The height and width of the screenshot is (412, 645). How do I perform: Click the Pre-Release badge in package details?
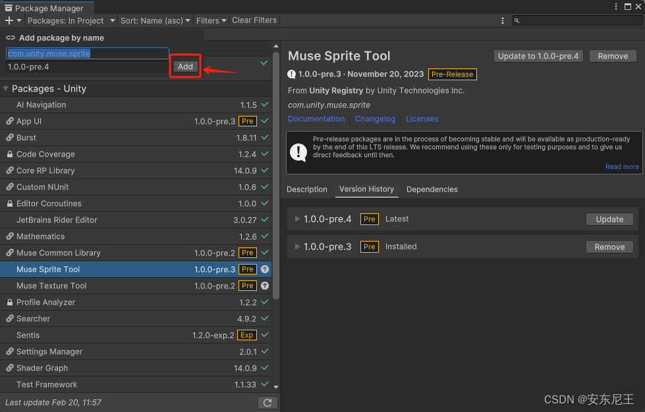coord(452,74)
